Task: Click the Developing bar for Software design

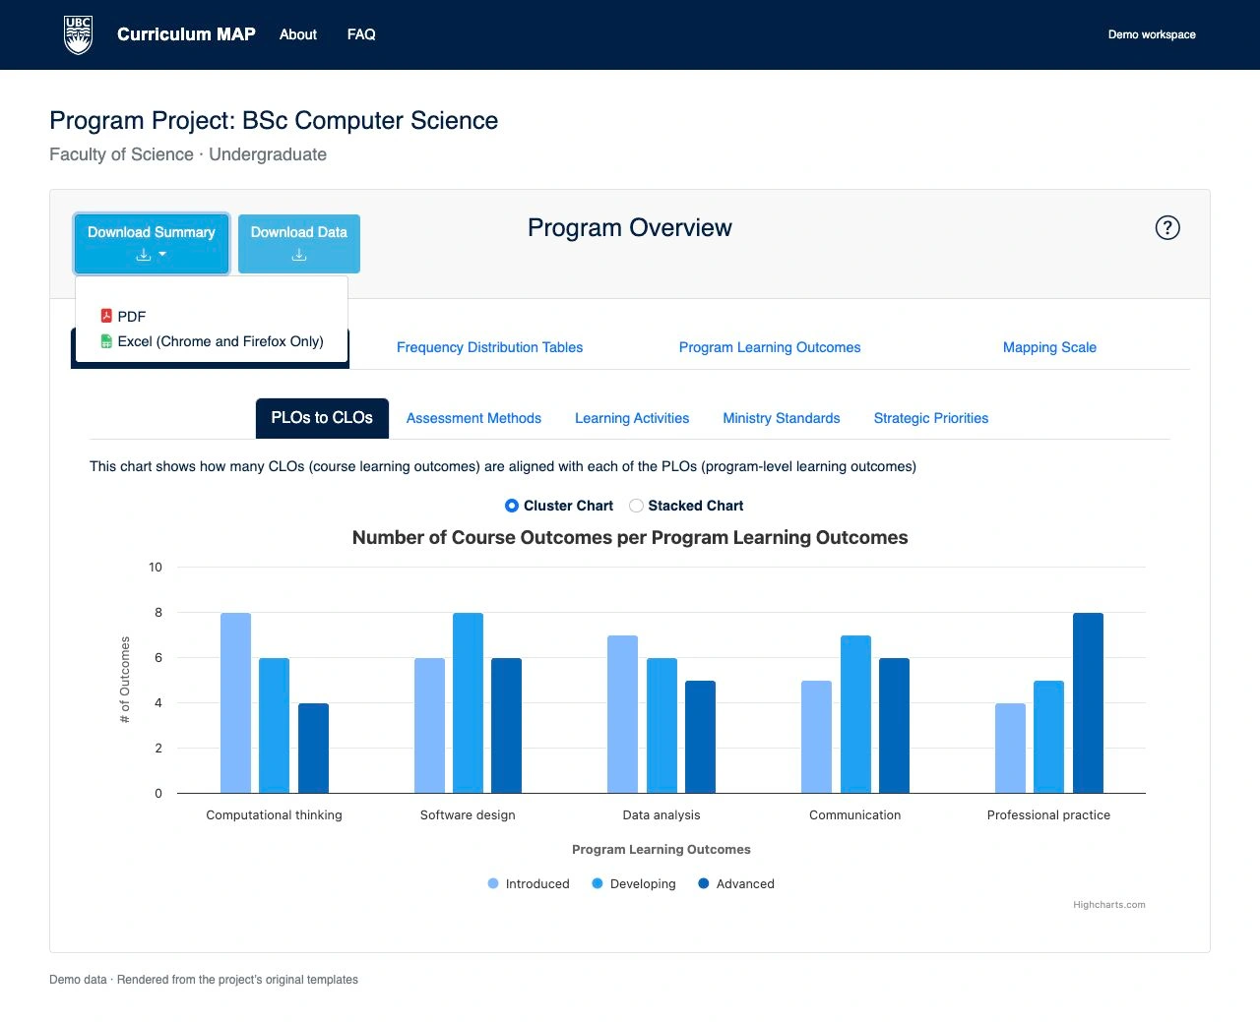Action: 468,703
